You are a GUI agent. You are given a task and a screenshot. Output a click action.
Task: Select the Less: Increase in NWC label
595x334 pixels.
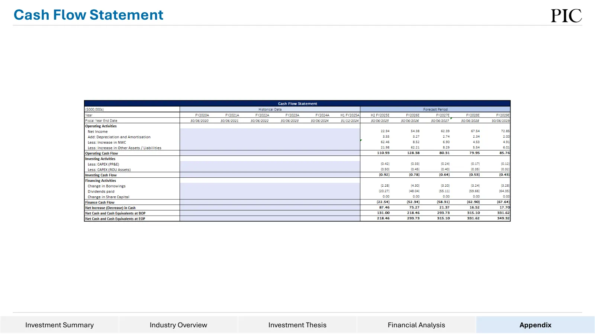[107, 143]
